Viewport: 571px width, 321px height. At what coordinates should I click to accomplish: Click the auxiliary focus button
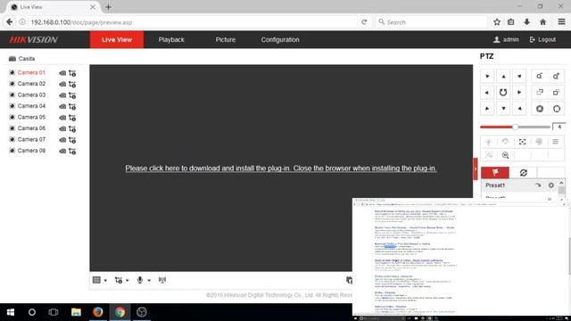coord(522,142)
